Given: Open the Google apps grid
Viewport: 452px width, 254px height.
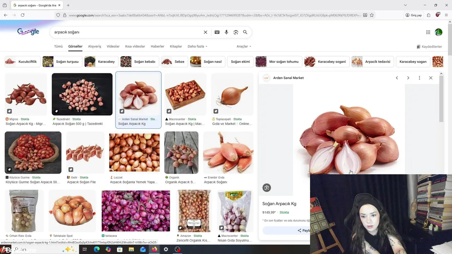Looking at the screenshot, I should (428, 32).
